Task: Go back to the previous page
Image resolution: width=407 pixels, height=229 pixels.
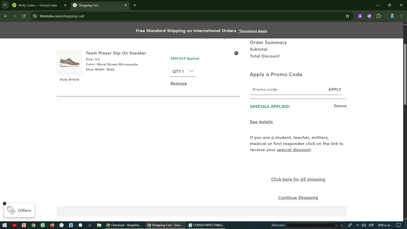Action: [x=6, y=16]
